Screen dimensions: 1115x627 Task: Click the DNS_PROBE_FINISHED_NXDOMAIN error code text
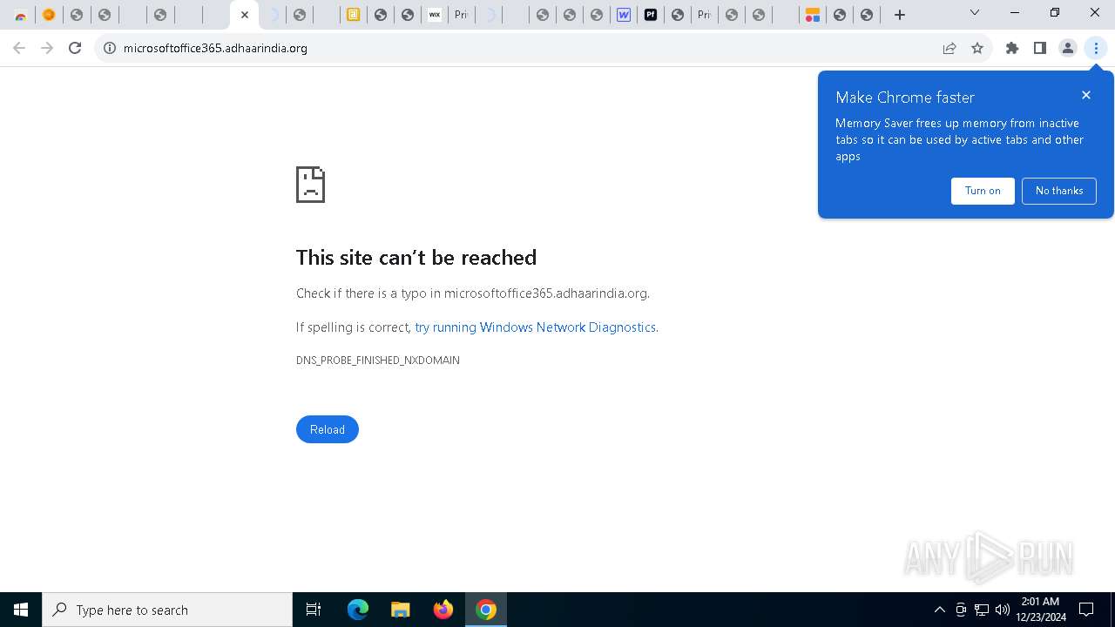378,360
